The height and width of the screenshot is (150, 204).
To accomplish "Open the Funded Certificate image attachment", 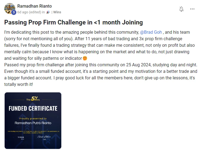I will pos(33,121).
